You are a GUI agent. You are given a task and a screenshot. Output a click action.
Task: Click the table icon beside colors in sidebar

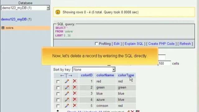[x=3, y=28]
